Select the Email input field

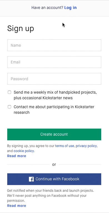[54, 62]
